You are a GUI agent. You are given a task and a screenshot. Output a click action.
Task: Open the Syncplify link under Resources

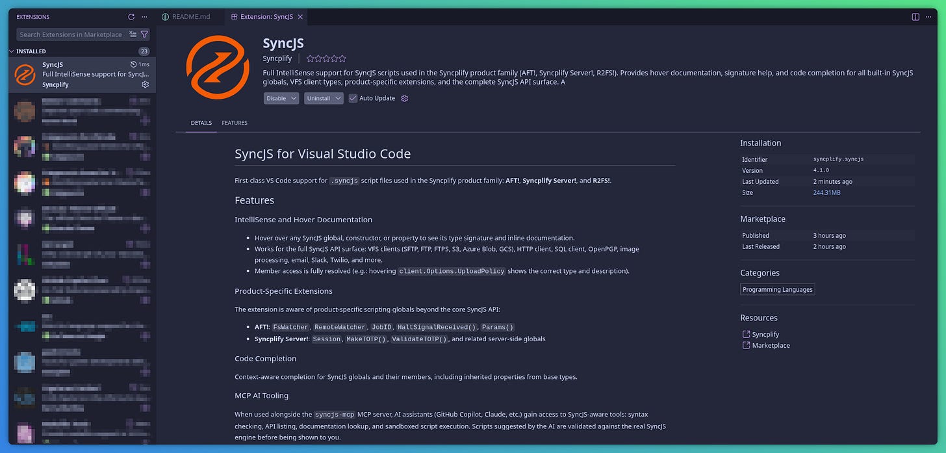(x=765, y=334)
